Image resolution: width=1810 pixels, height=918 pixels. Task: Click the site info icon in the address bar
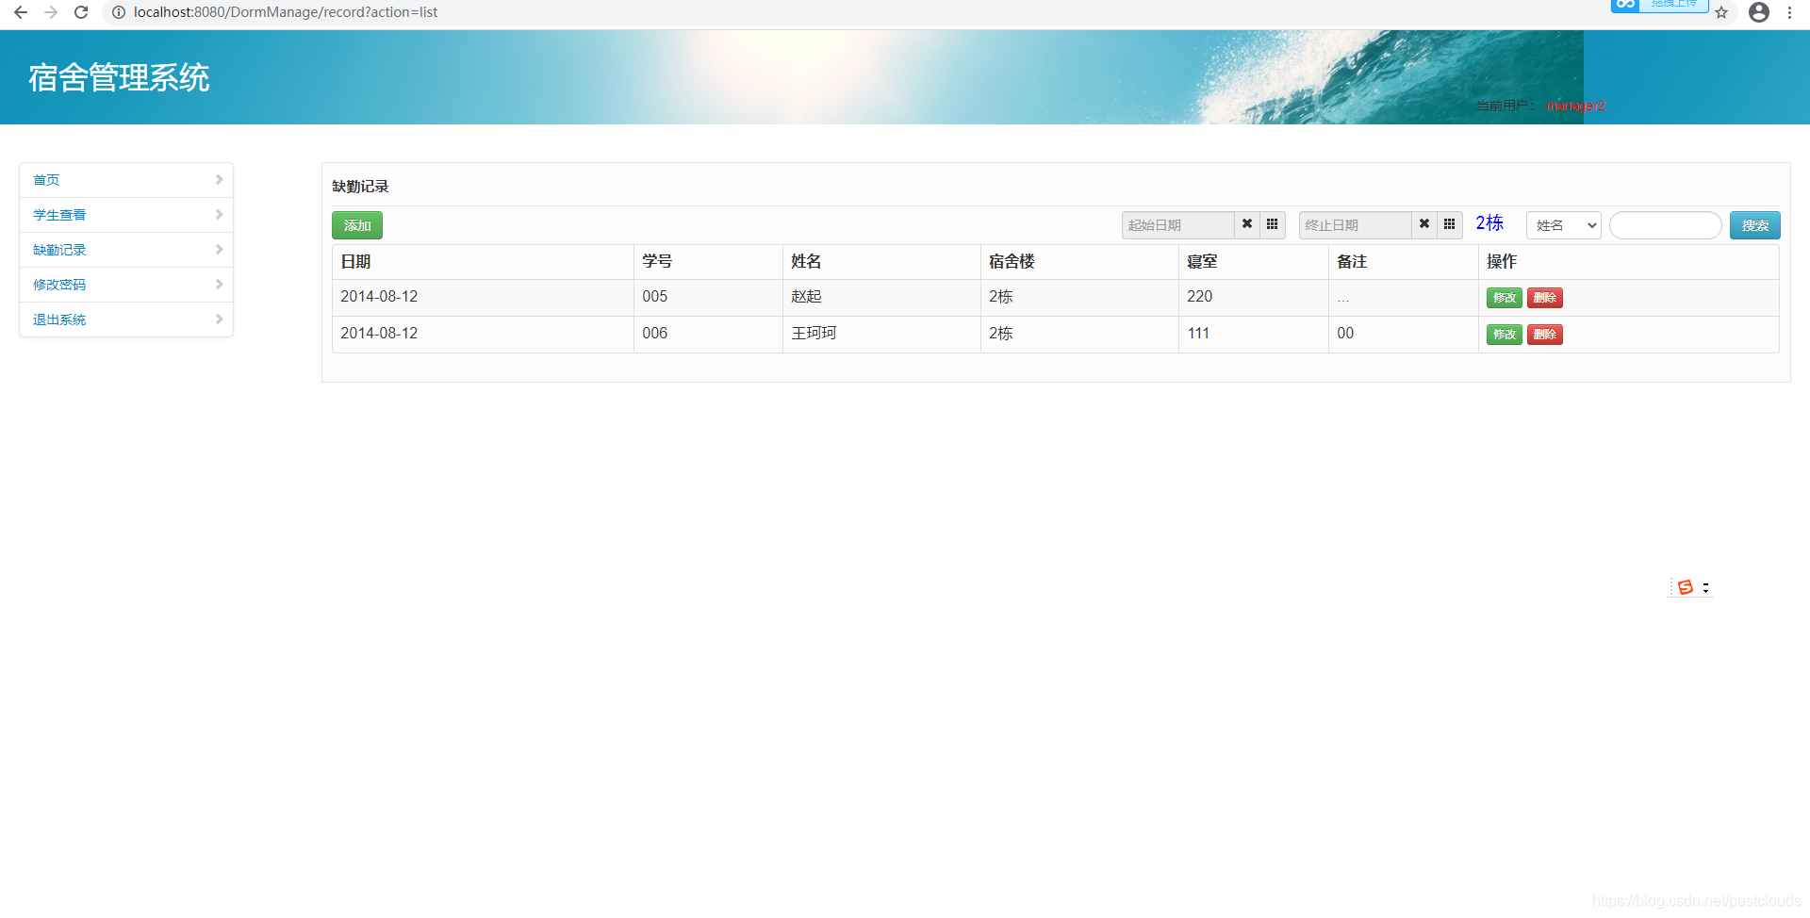[x=119, y=12]
